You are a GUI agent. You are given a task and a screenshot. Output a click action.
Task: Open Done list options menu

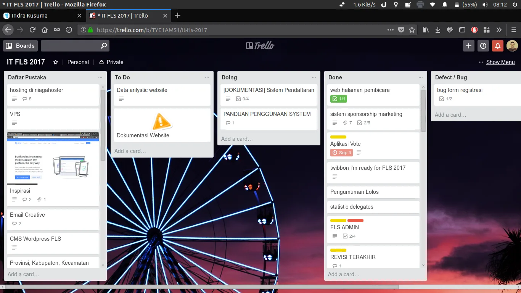[x=421, y=77]
